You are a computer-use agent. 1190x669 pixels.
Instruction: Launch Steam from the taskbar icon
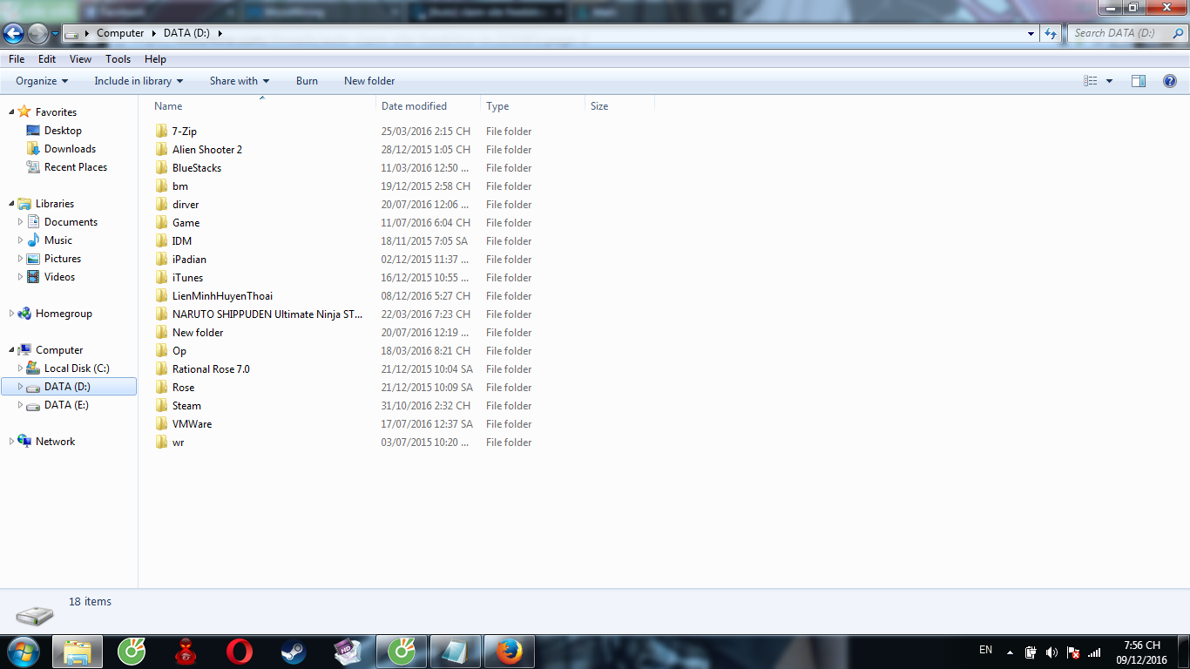point(293,652)
